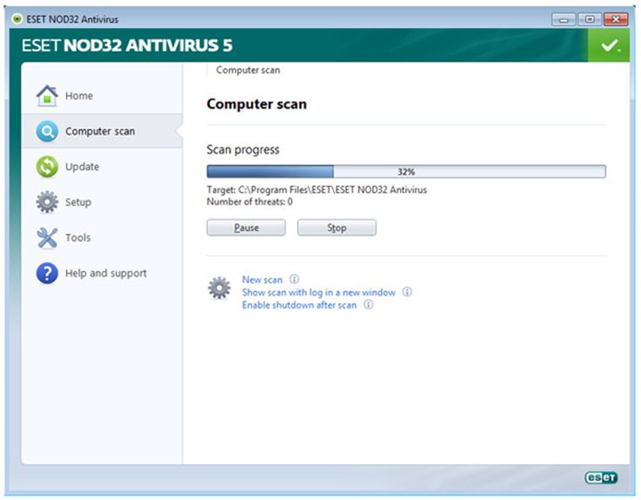Click the ESET NOD32 ANTIVIRUS 5 banner title
The width and height of the screenshot is (641, 500).
(x=127, y=46)
